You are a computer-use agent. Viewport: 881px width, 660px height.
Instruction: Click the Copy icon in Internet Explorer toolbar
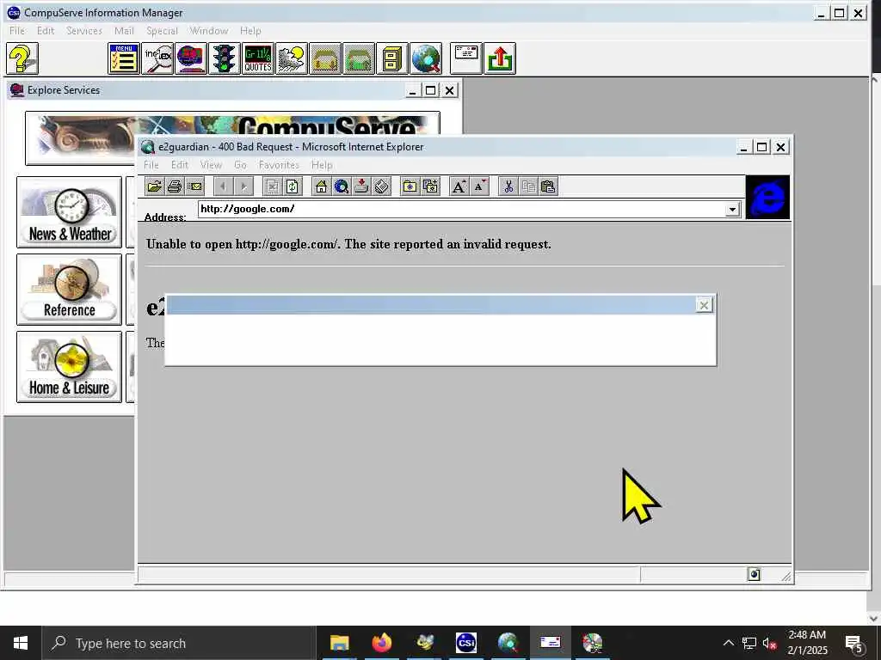tap(529, 186)
